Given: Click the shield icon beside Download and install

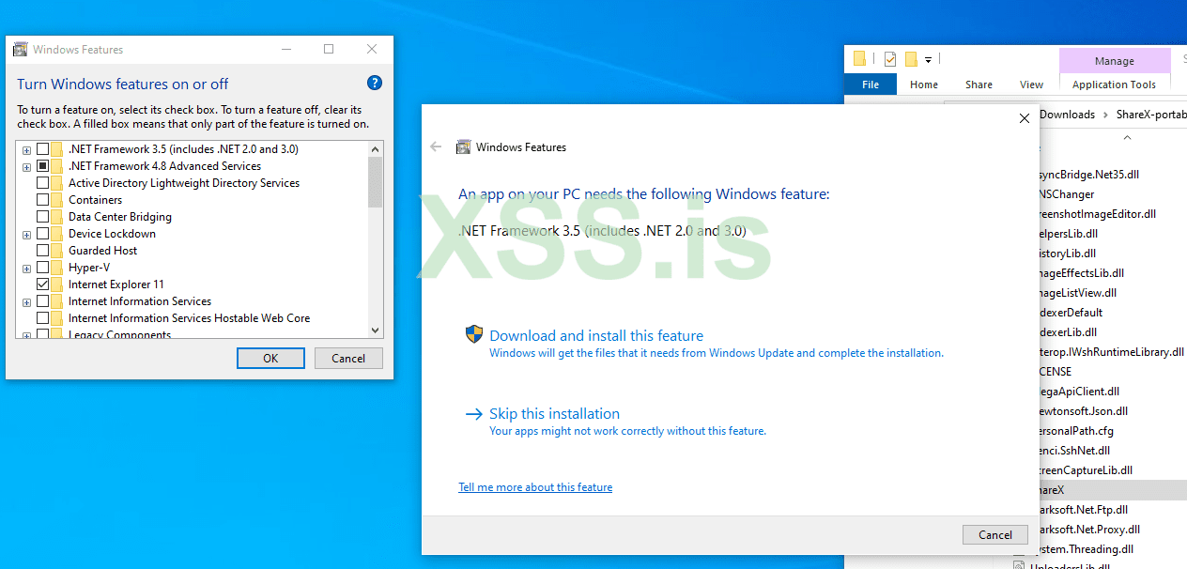Looking at the screenshot, I should [475, 334].
